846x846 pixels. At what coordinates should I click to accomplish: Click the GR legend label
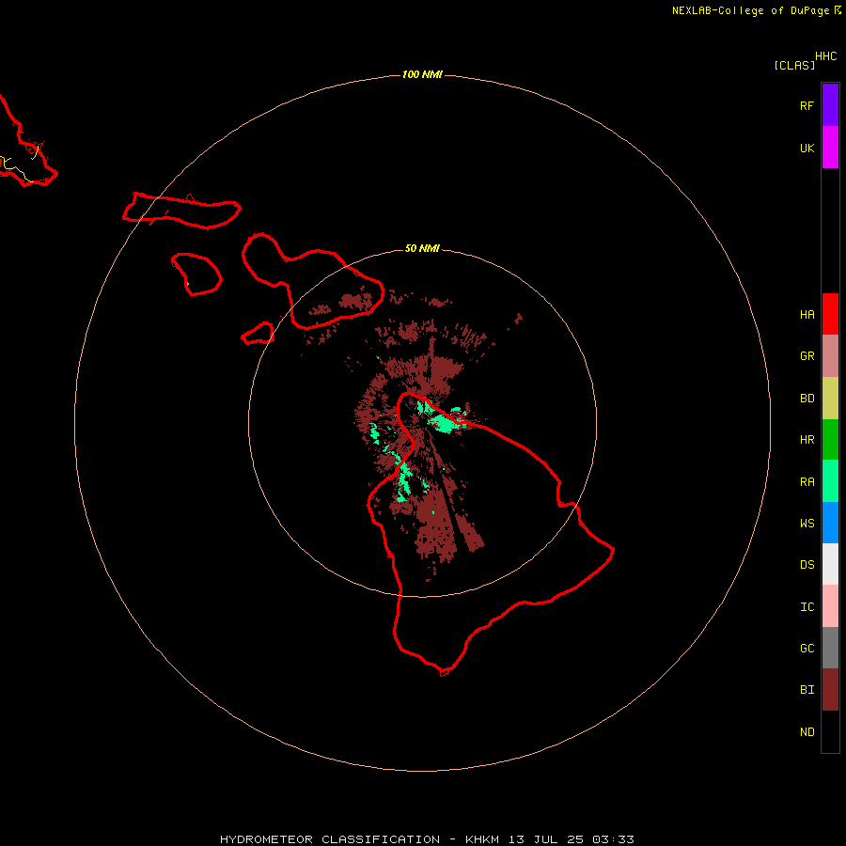coord(807,356)
